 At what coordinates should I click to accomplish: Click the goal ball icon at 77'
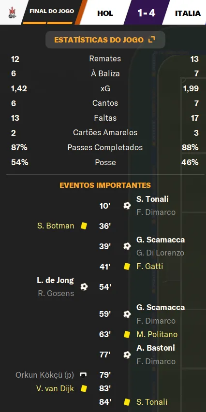(127, 355)
